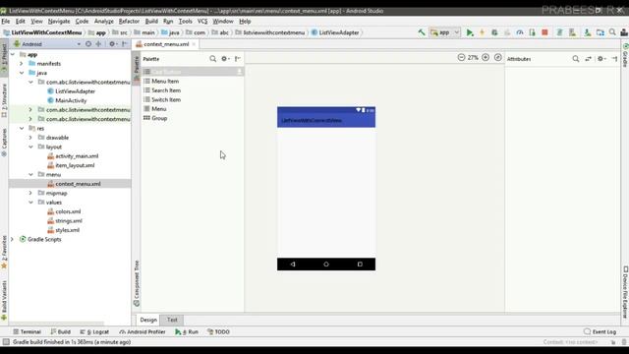The width and height of the screenshot is (629, 354).
Task: Open the Build menu
Action: pos(151,22)
